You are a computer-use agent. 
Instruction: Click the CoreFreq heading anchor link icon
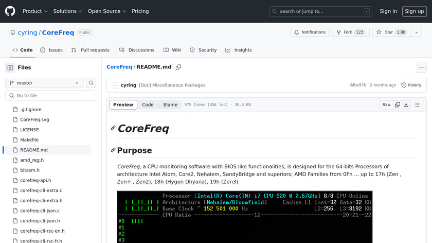click(x=113, y=128)
